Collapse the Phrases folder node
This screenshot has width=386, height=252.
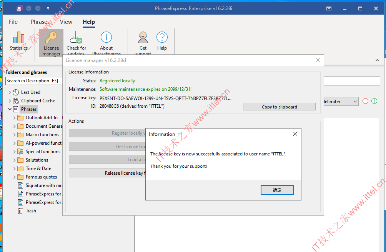10,109
